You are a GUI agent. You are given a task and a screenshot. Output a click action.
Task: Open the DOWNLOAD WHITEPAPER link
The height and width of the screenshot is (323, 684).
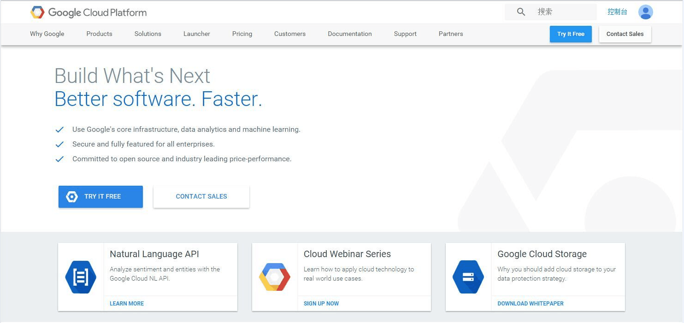pos(531,304)
